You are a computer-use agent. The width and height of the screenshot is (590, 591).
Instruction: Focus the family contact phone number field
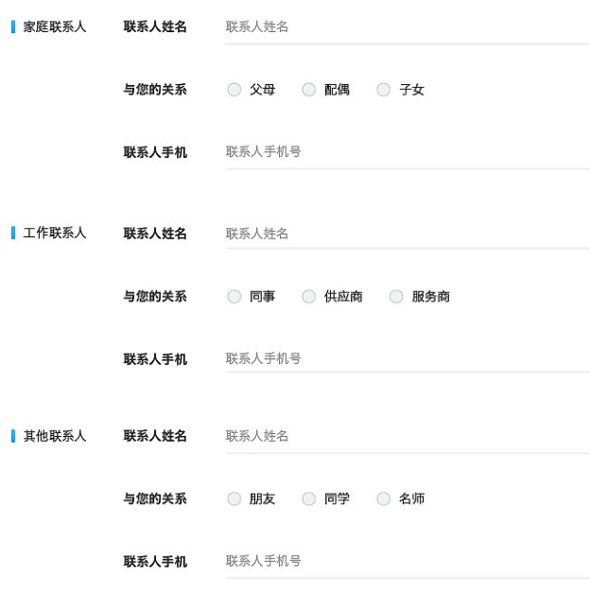[x=407, y=152]
